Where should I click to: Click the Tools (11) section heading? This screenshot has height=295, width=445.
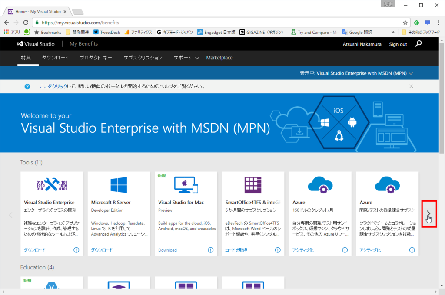point(31,162)
